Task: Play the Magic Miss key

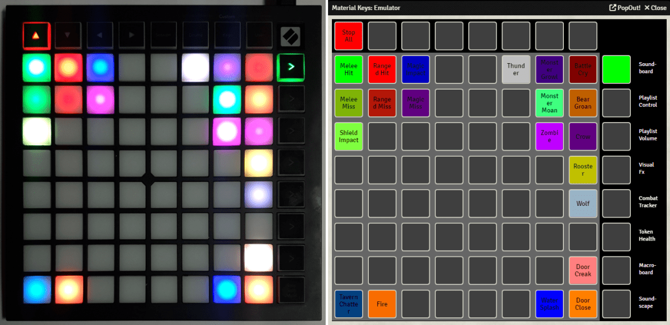Action: point(415,103)
